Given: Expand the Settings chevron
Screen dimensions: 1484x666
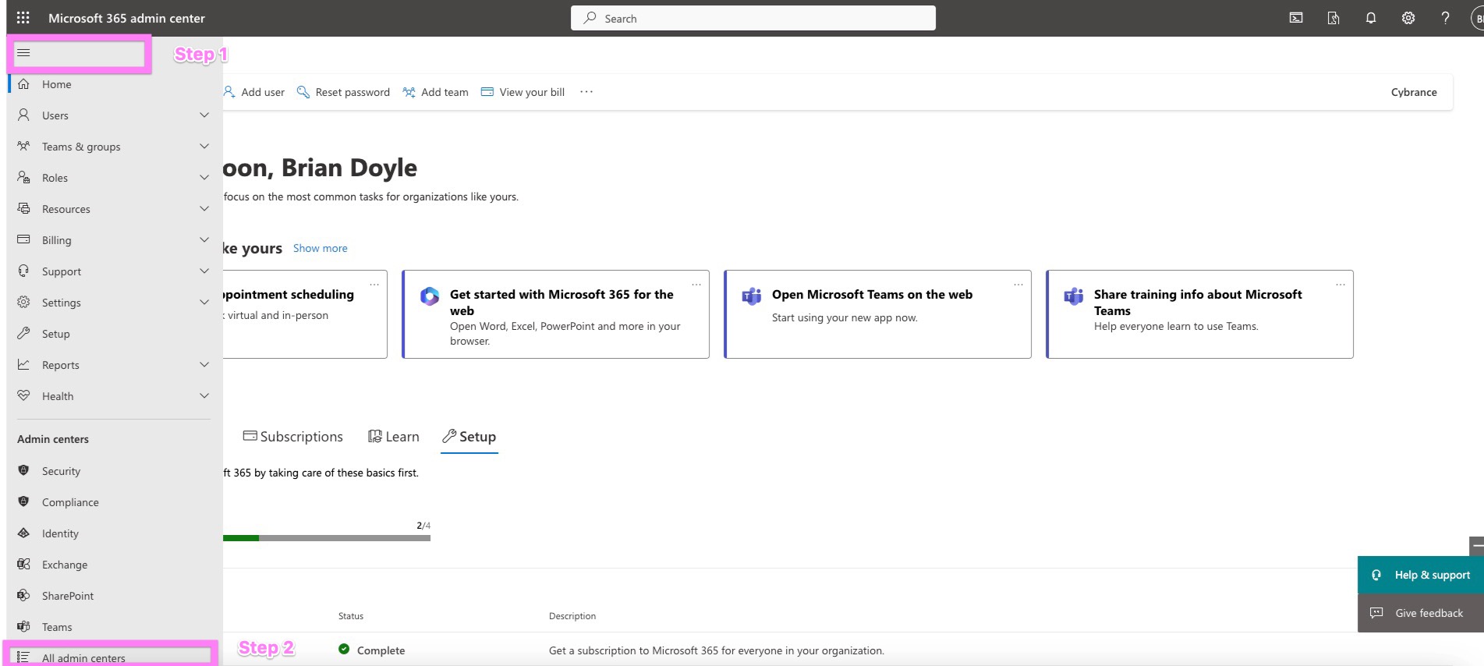Looking at the screenshot, I should tap(204, 302).
